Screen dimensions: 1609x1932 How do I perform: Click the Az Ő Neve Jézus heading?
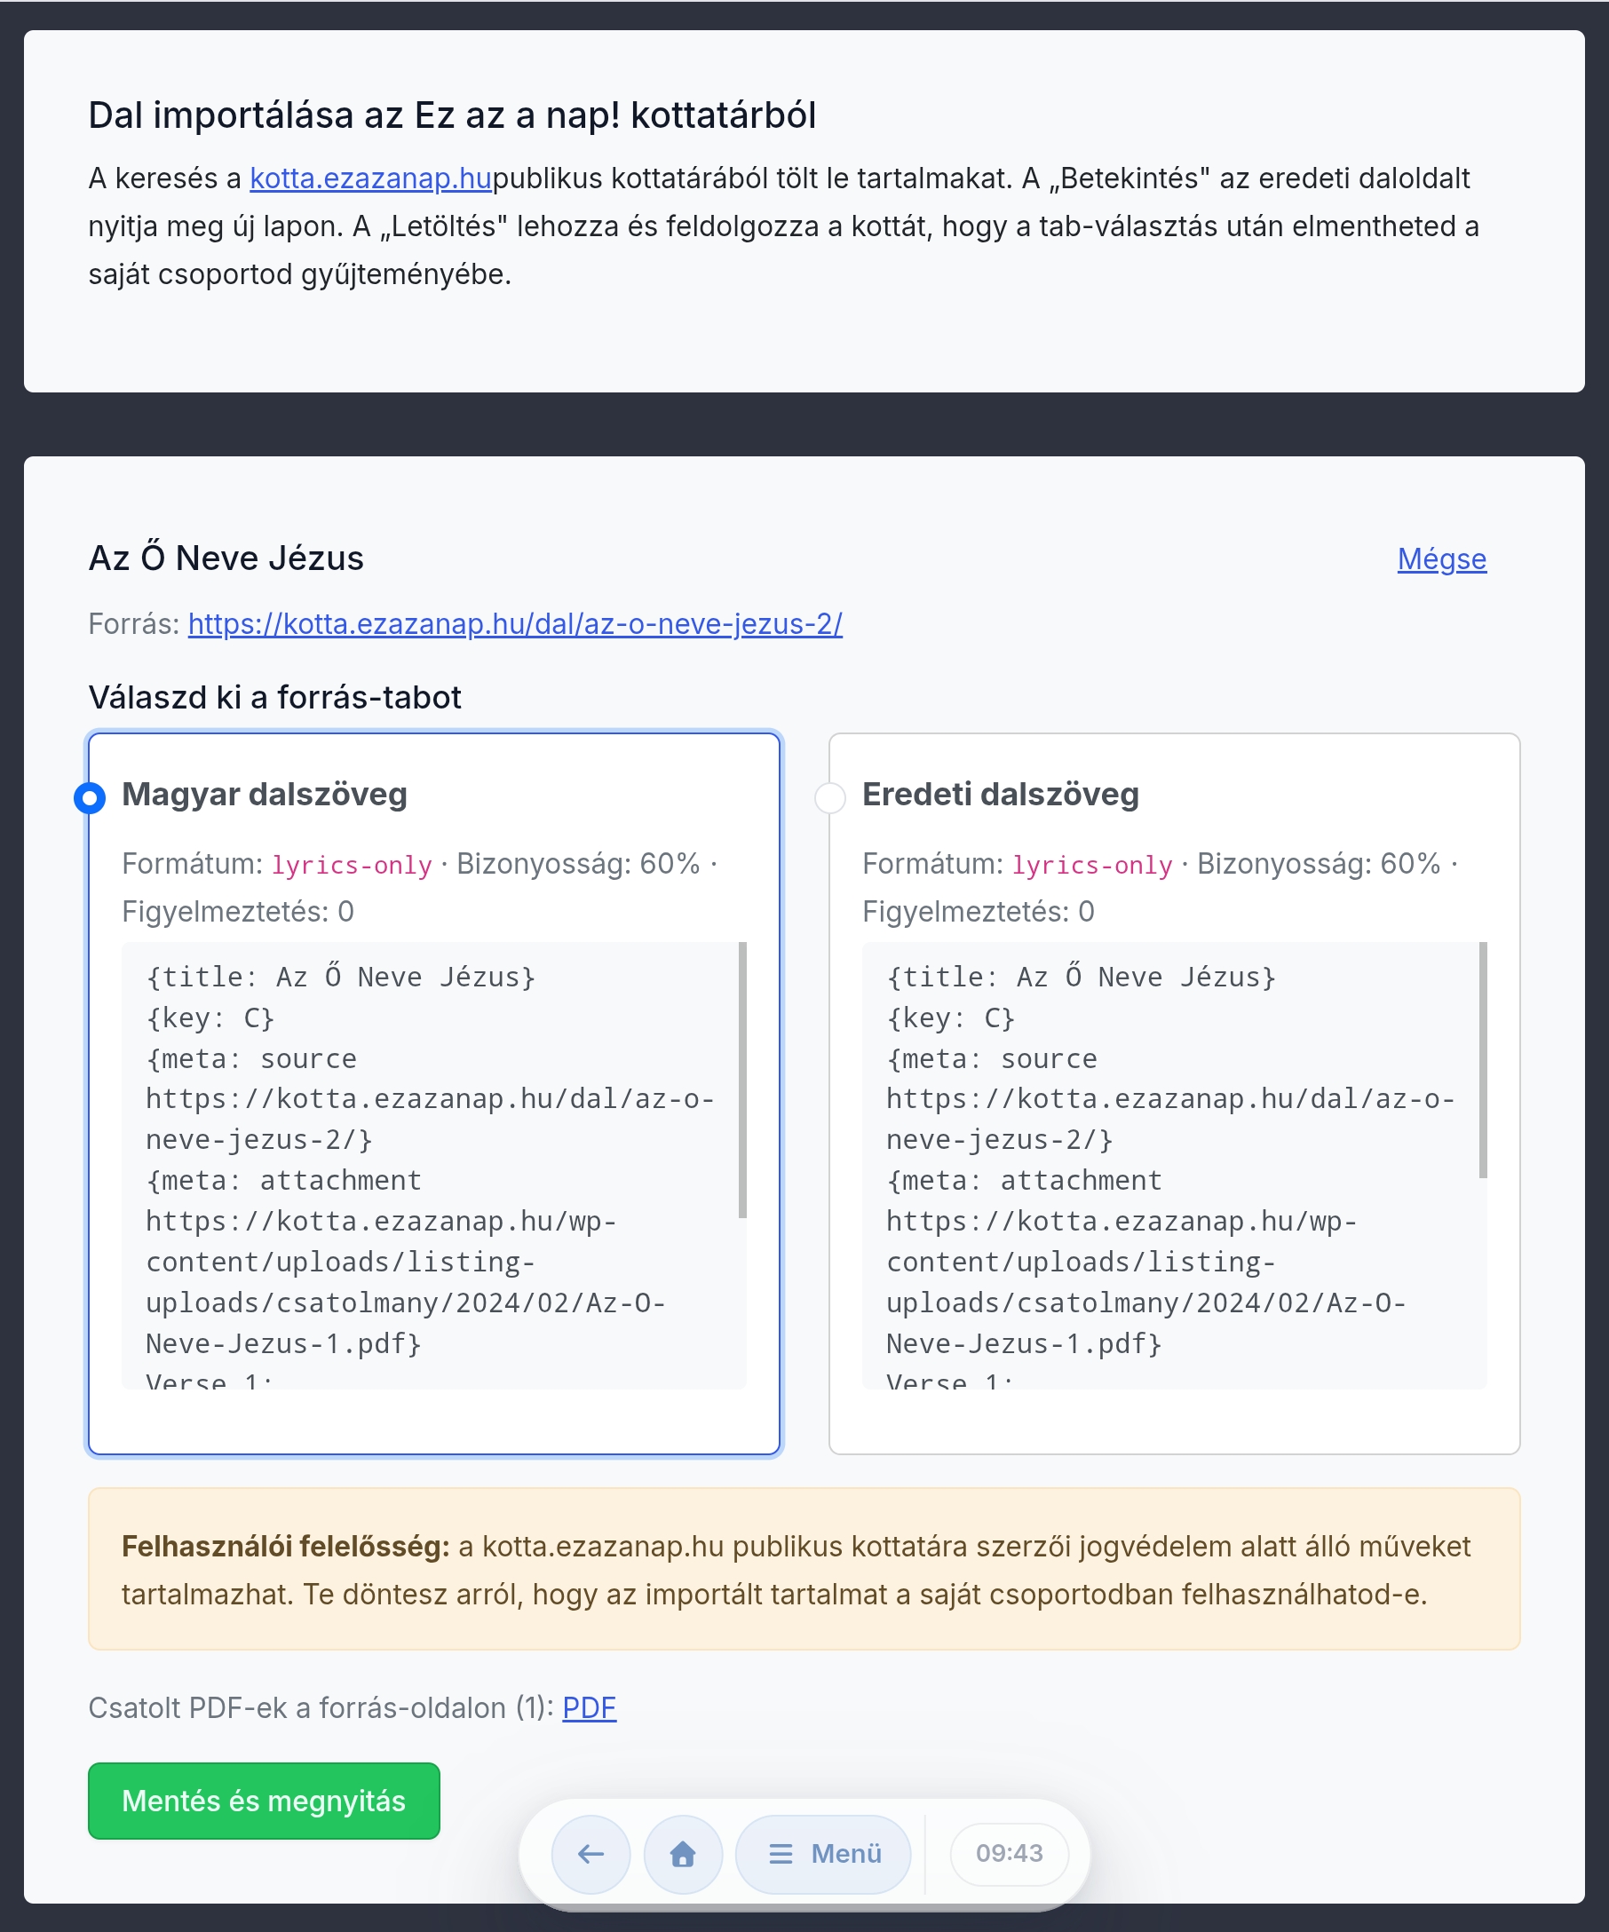[226, 558]
